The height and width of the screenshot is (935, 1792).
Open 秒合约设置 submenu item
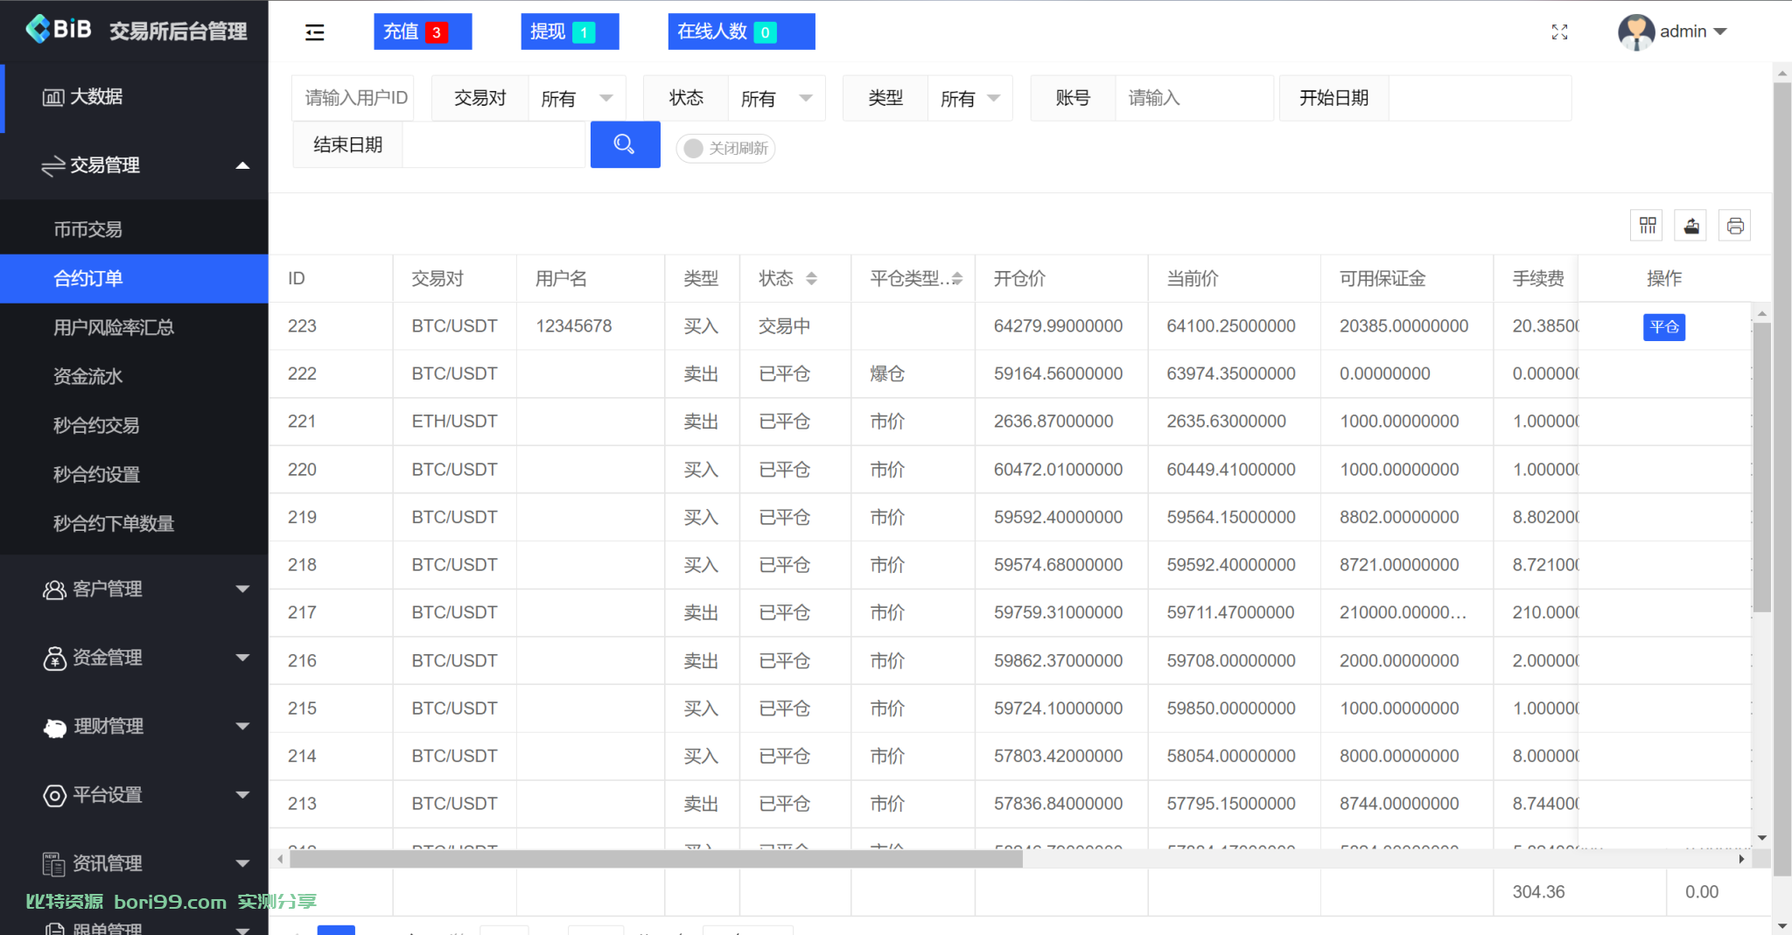[x=134, y=474]
